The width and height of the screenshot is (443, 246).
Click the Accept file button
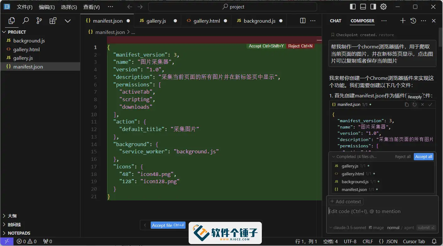tap(168, 225)
